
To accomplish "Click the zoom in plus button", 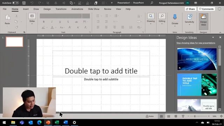I will click(x=209, y=116).
